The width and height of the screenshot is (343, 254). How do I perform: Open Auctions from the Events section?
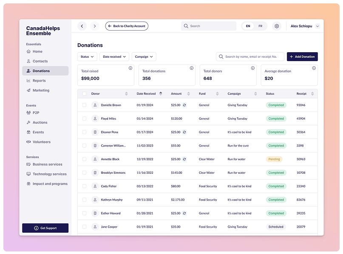click(x=40, y=122)
